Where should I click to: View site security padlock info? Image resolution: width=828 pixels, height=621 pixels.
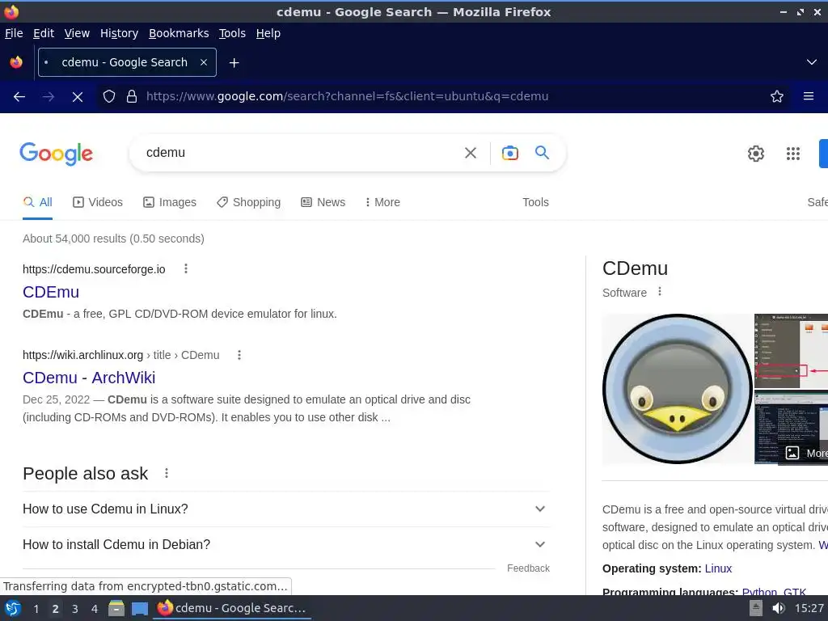(132, 97)
